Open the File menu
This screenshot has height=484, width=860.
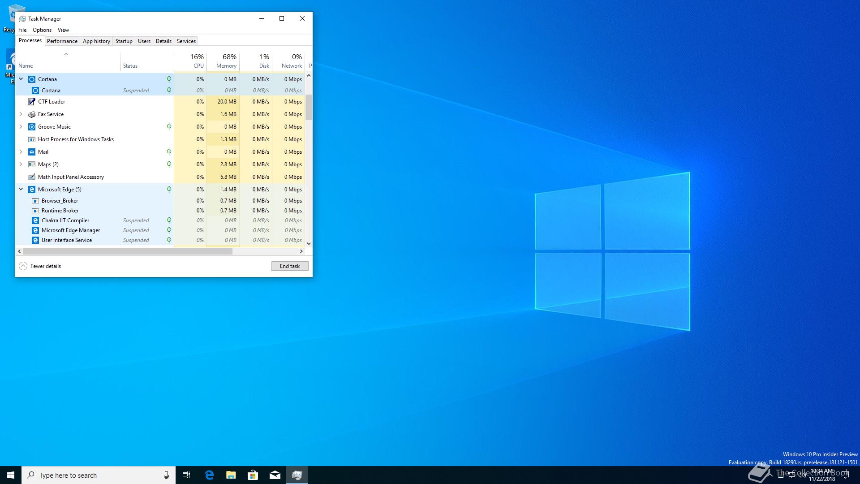click(x=22, y=30)
